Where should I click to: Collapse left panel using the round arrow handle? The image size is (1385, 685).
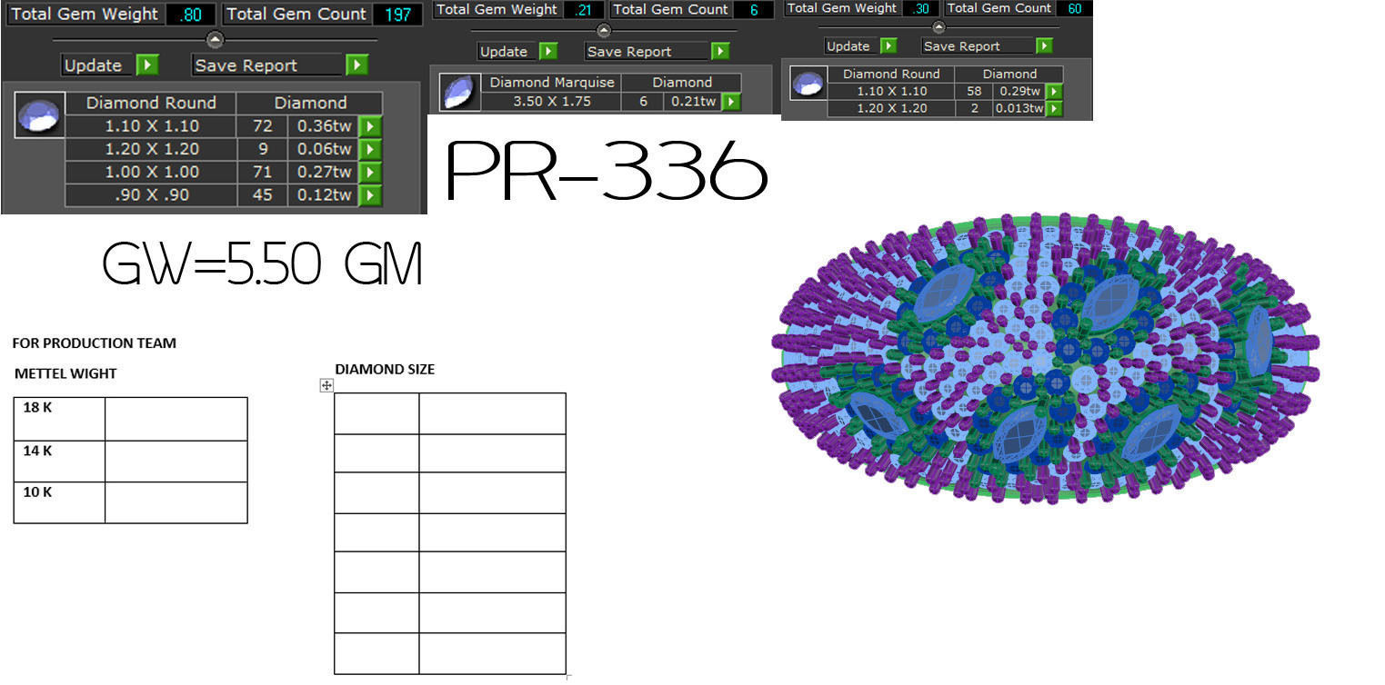pyautogui.click(x=215, y=39)
